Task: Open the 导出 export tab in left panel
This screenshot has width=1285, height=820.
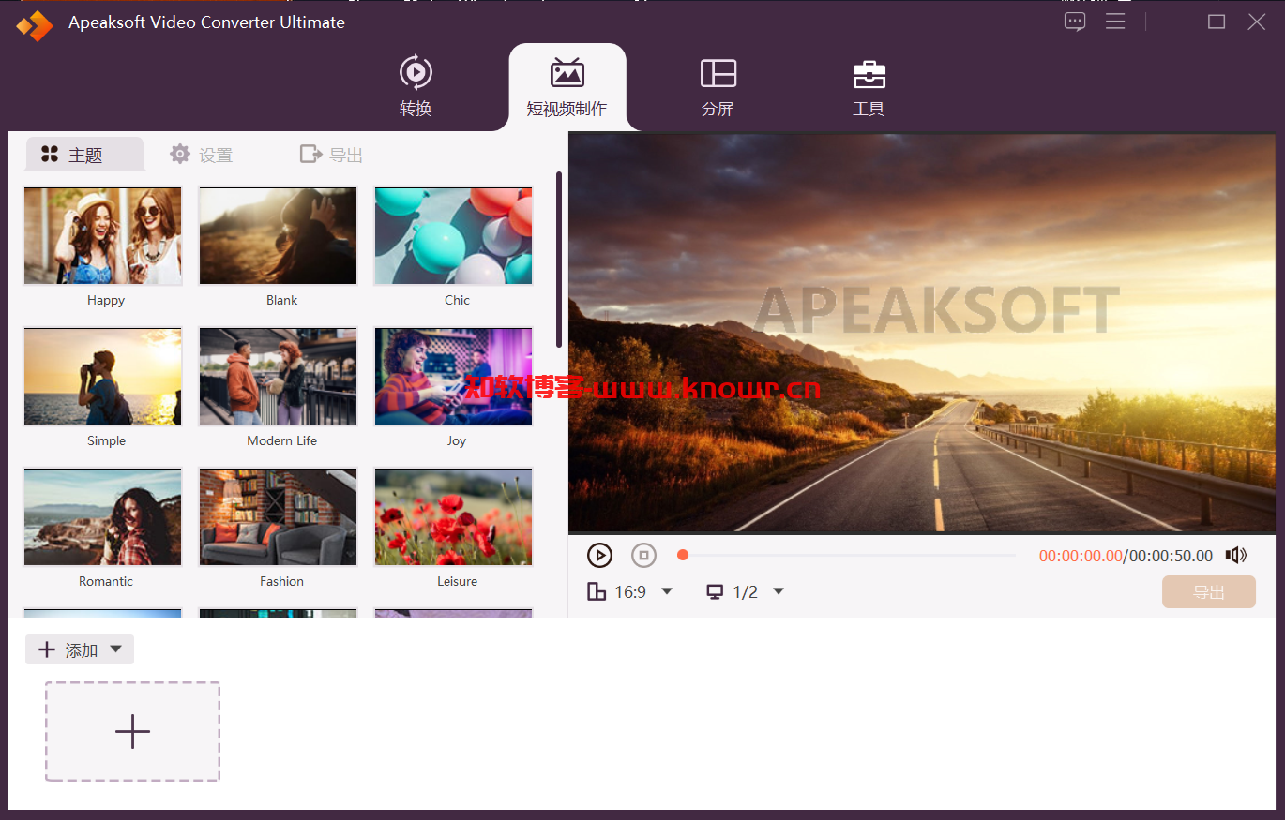Action: tap(331, 155)
